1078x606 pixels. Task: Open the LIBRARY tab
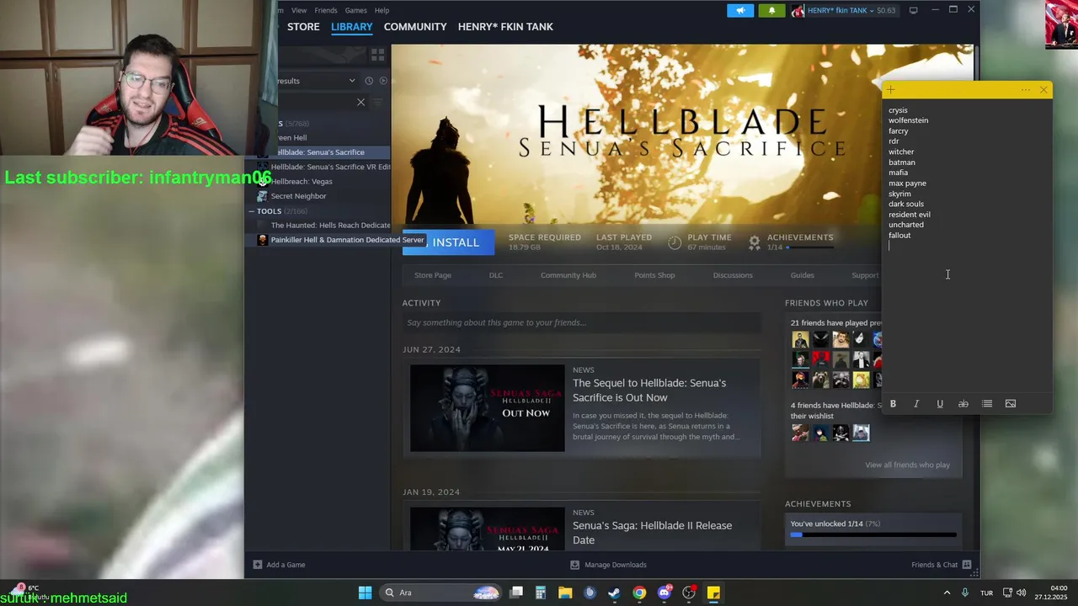[x=351, y=27]
